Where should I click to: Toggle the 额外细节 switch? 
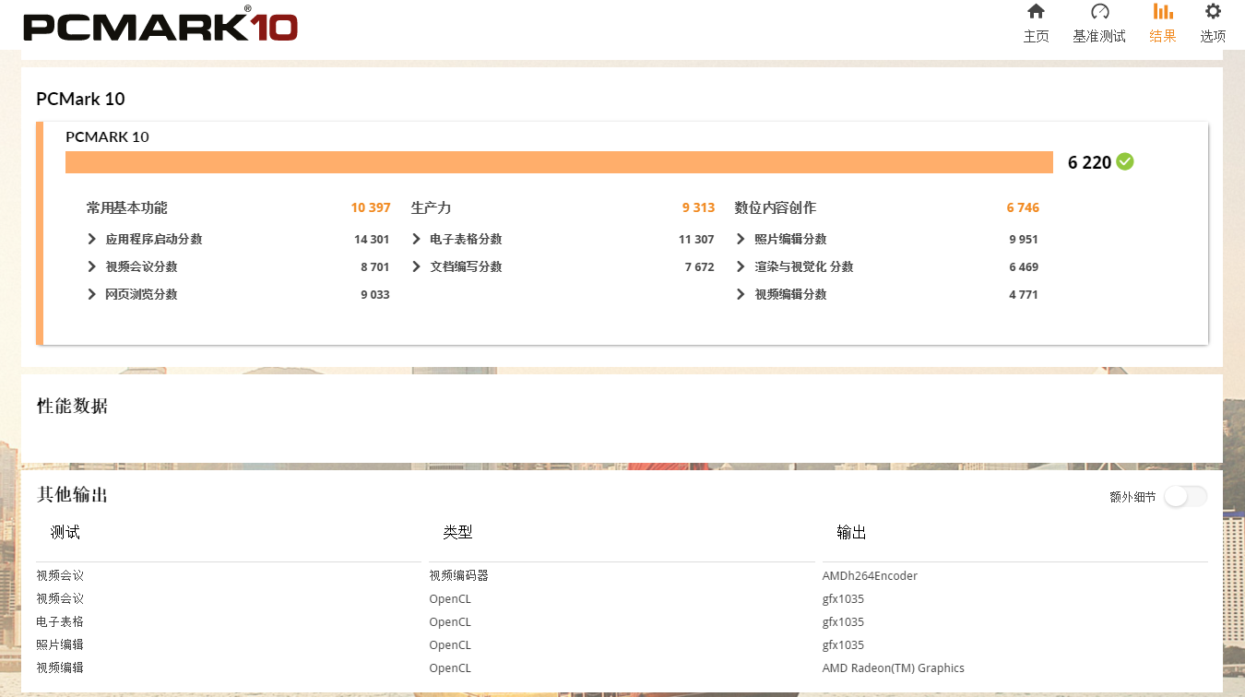(x=1185, y=497)
